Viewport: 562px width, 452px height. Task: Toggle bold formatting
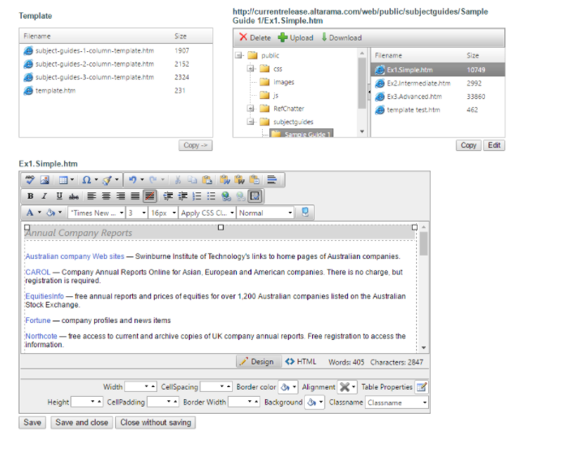pyautogui.click(x=31, y=196)
